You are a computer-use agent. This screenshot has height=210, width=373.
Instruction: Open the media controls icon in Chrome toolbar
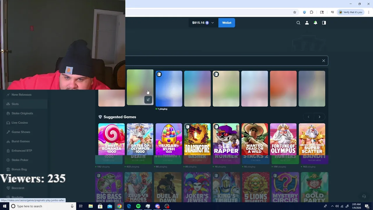(x=332, y=12)
